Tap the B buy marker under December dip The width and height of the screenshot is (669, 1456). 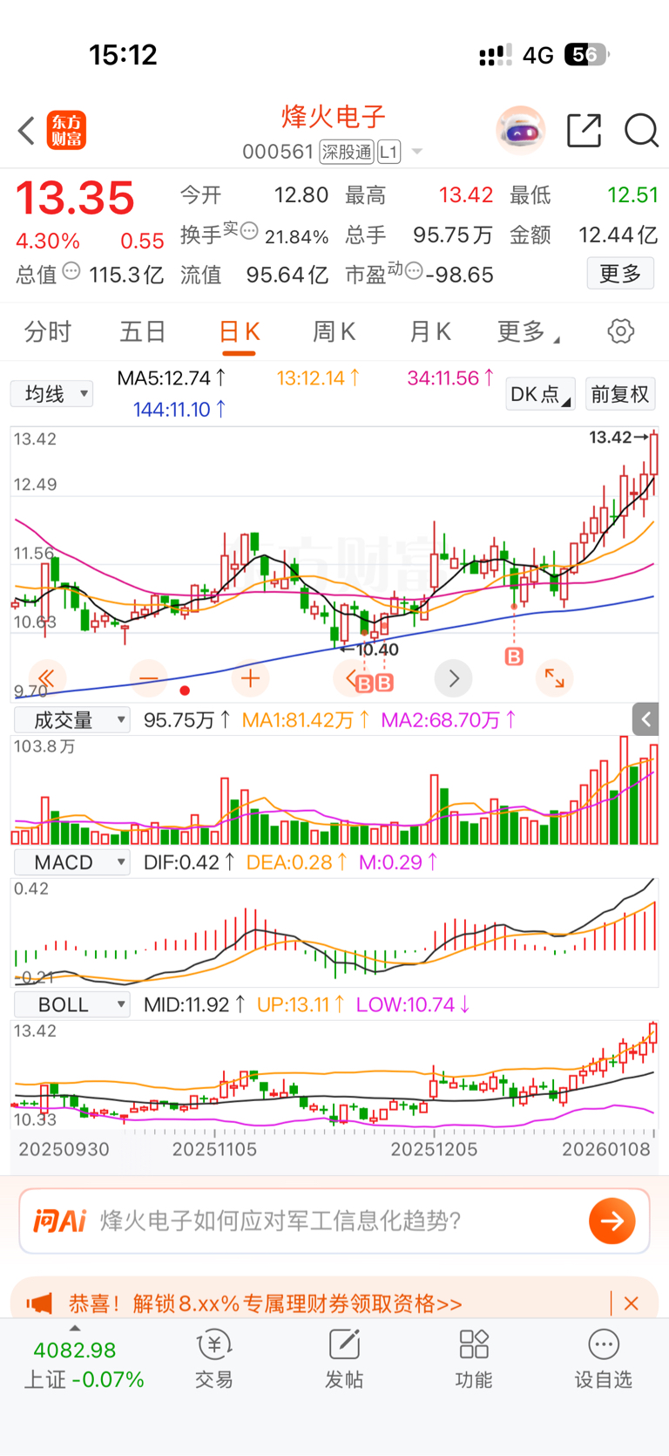[x=515, y=657]
